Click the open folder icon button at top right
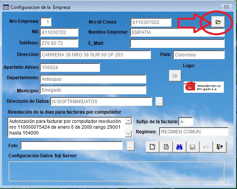The height and width of the screenshot is (189, 237). [218, 22]
